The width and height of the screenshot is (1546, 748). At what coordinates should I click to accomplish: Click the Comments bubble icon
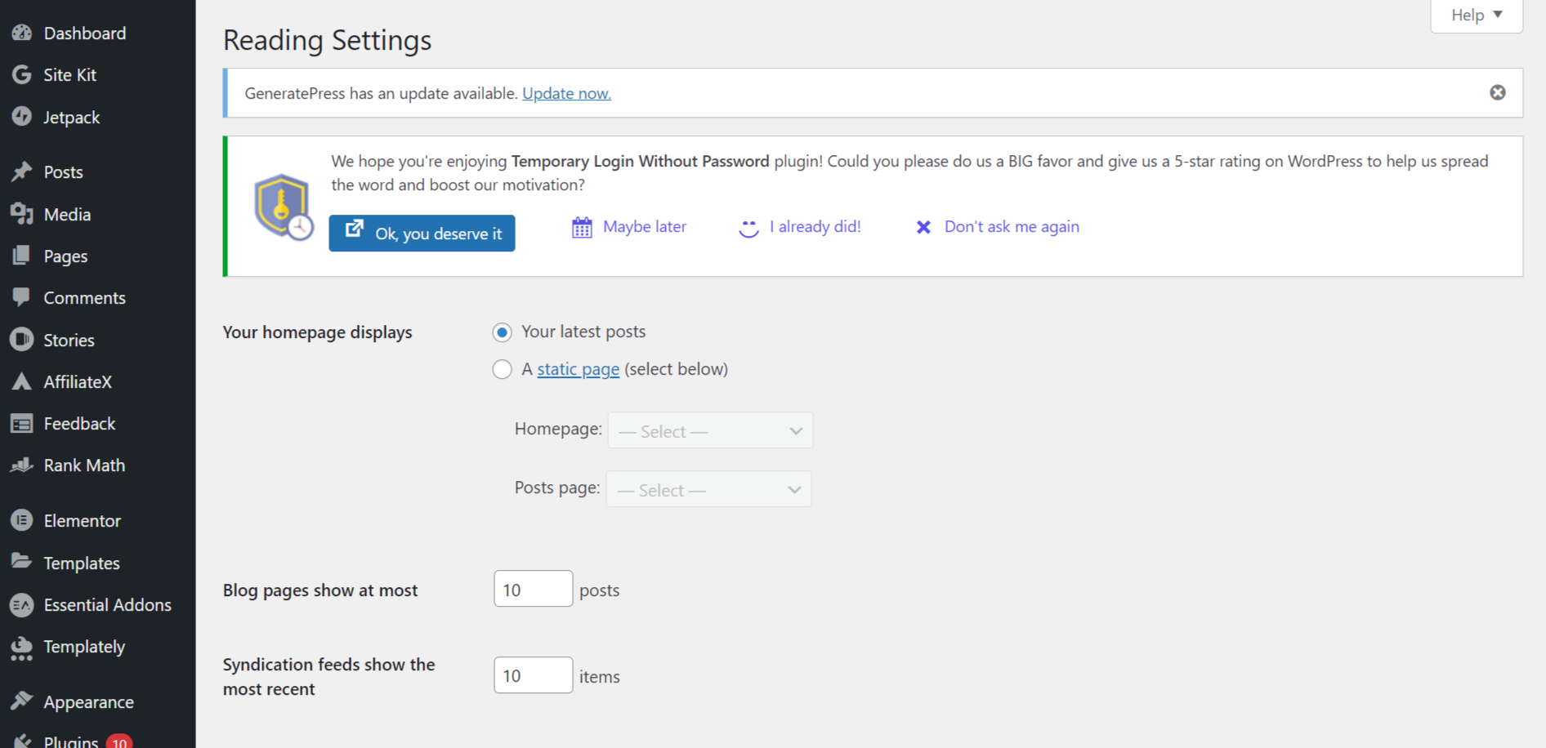pos(22,297)
